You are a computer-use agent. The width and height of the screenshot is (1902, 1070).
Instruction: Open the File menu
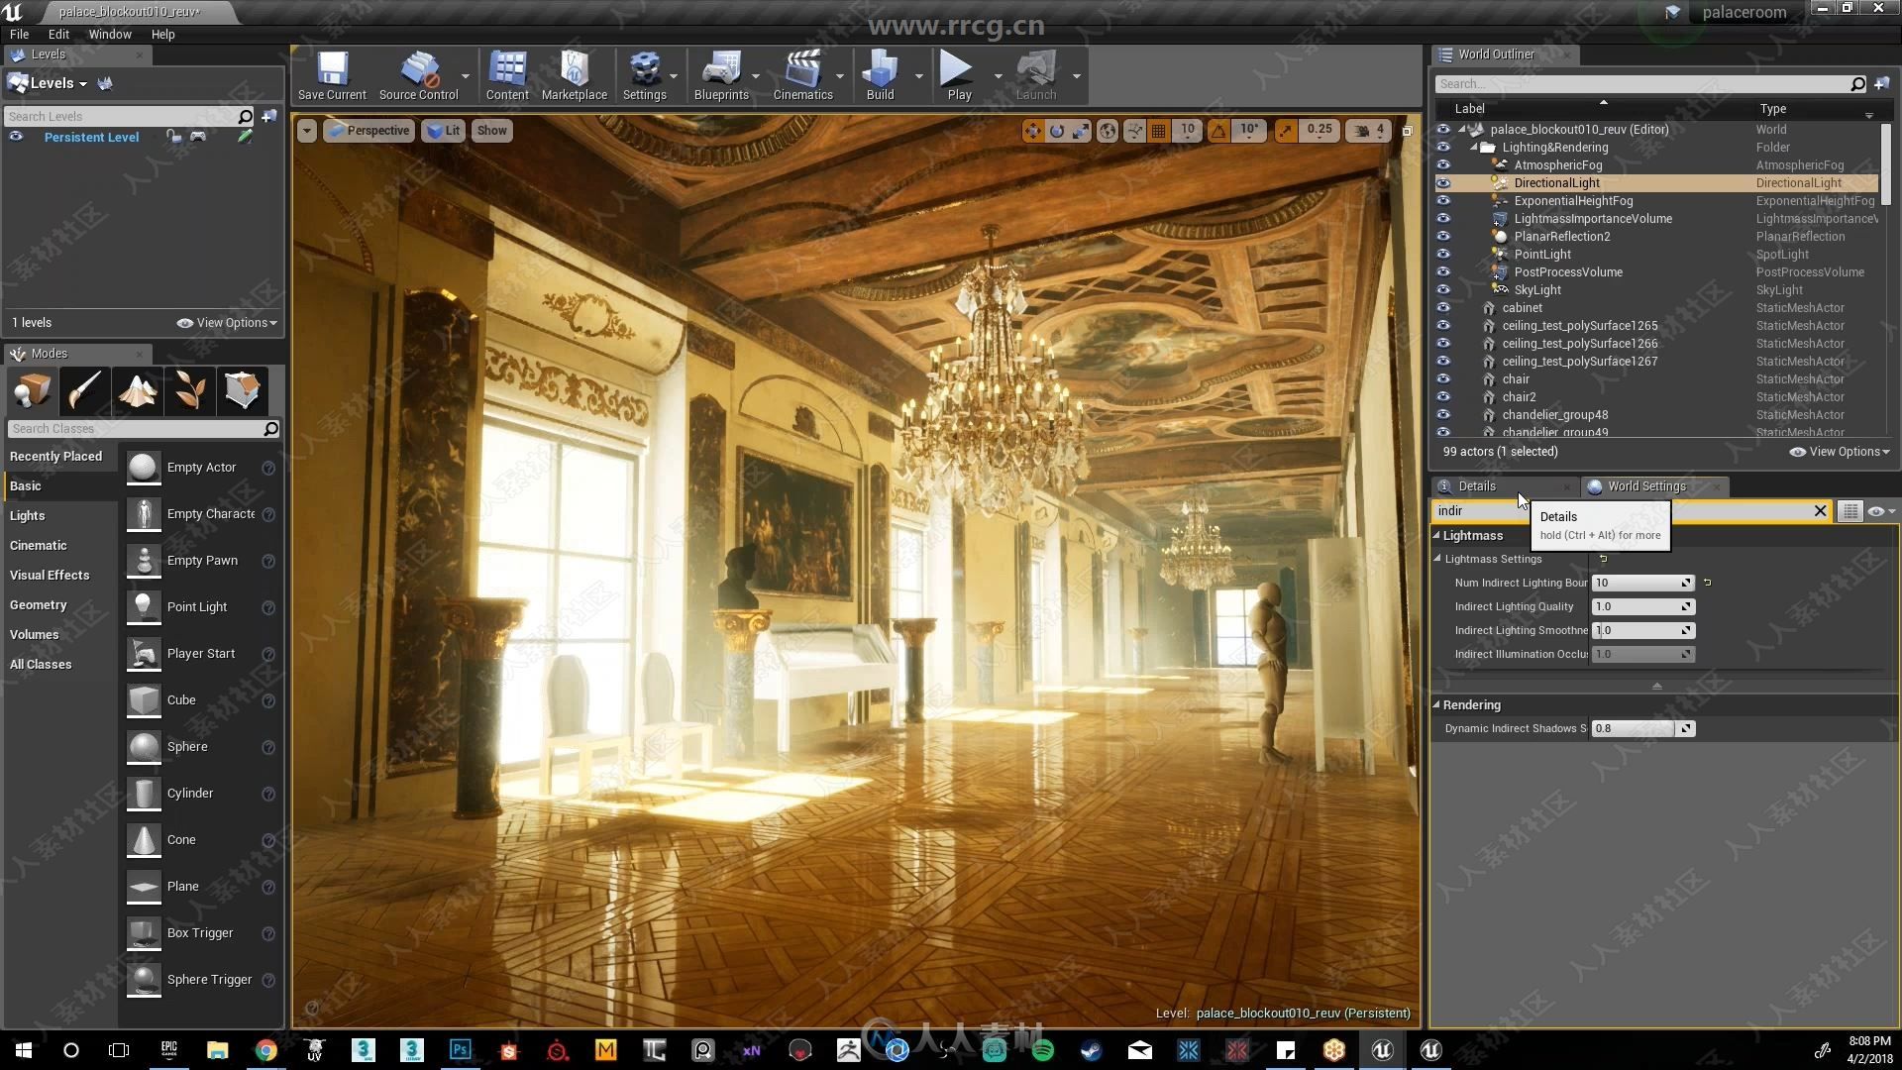pos(19,34)
